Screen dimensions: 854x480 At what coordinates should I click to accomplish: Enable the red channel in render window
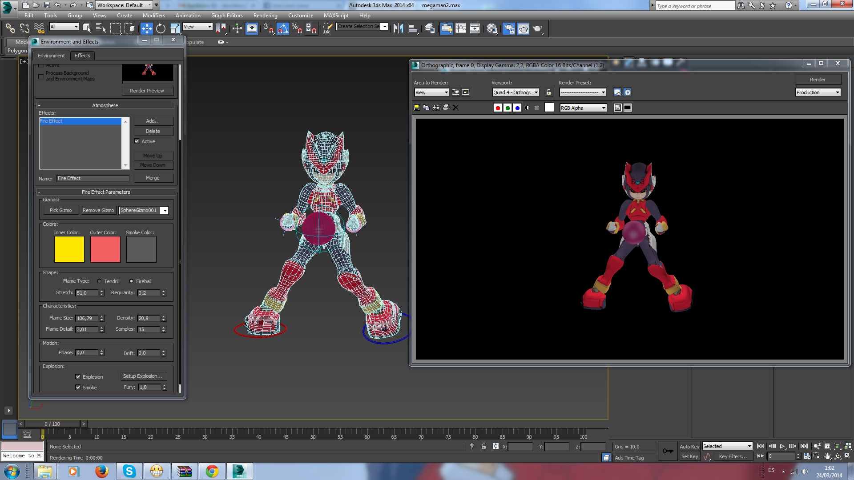498,108
